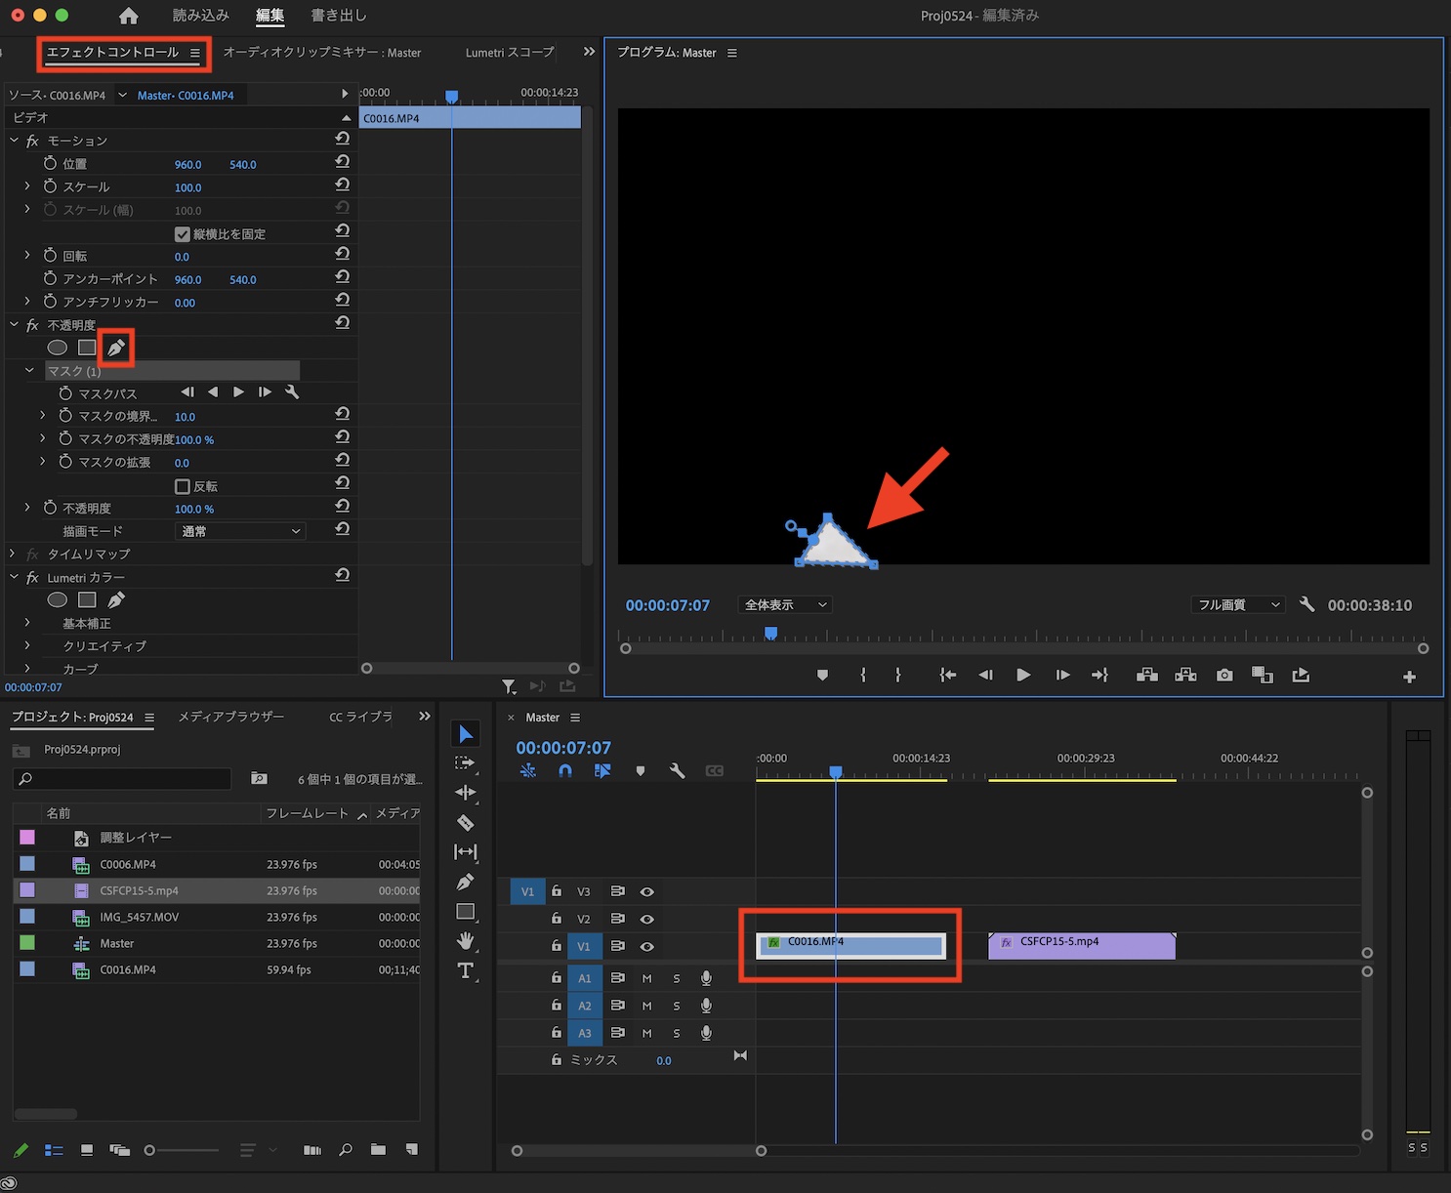Select the ellipse mask tool under 不透明度
Viewport: 1451px width, 1193px height.
58,348
